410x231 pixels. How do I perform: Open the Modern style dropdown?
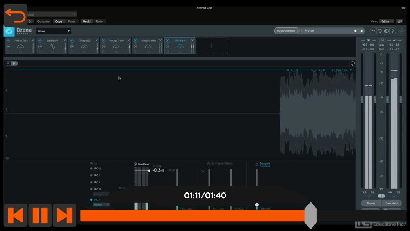coord(101,205)
